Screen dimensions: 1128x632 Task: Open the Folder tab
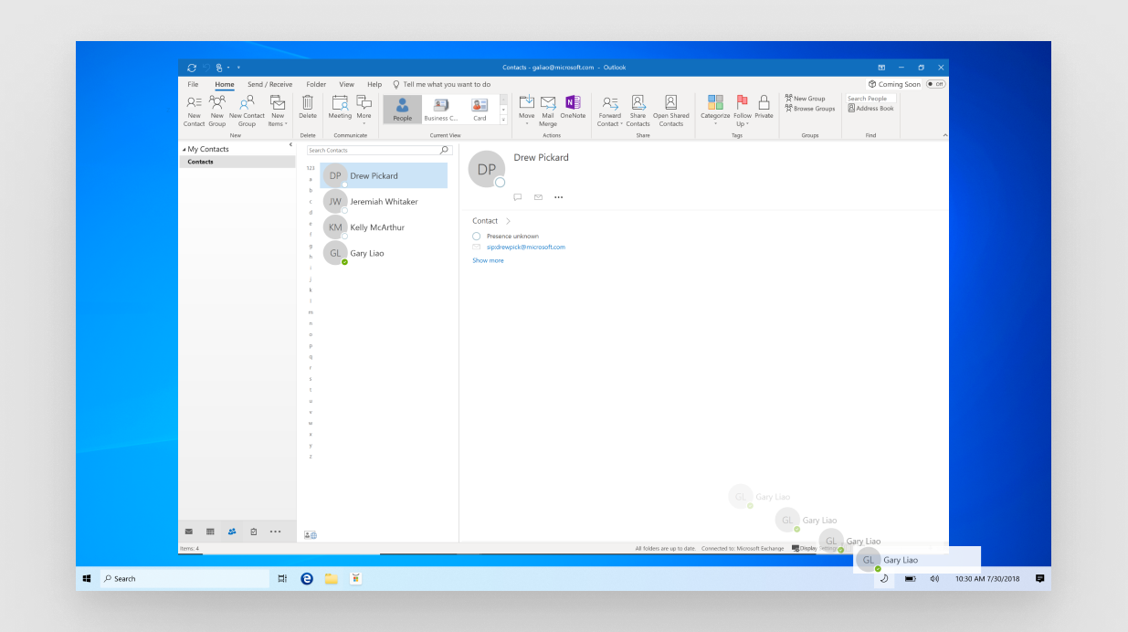point(316,84)
